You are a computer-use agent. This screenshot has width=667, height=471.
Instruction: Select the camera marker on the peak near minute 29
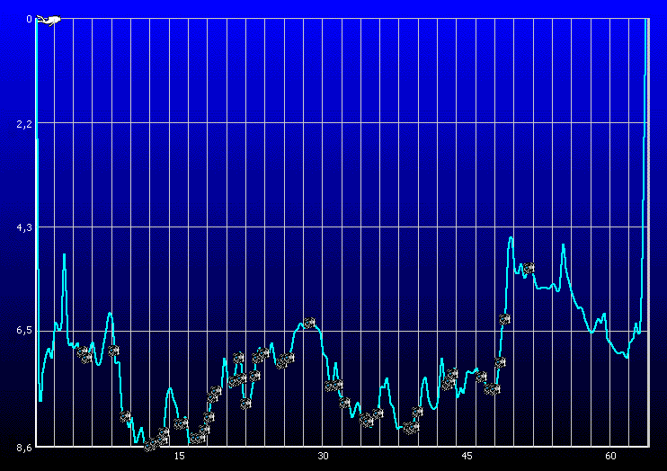[309, 323]
